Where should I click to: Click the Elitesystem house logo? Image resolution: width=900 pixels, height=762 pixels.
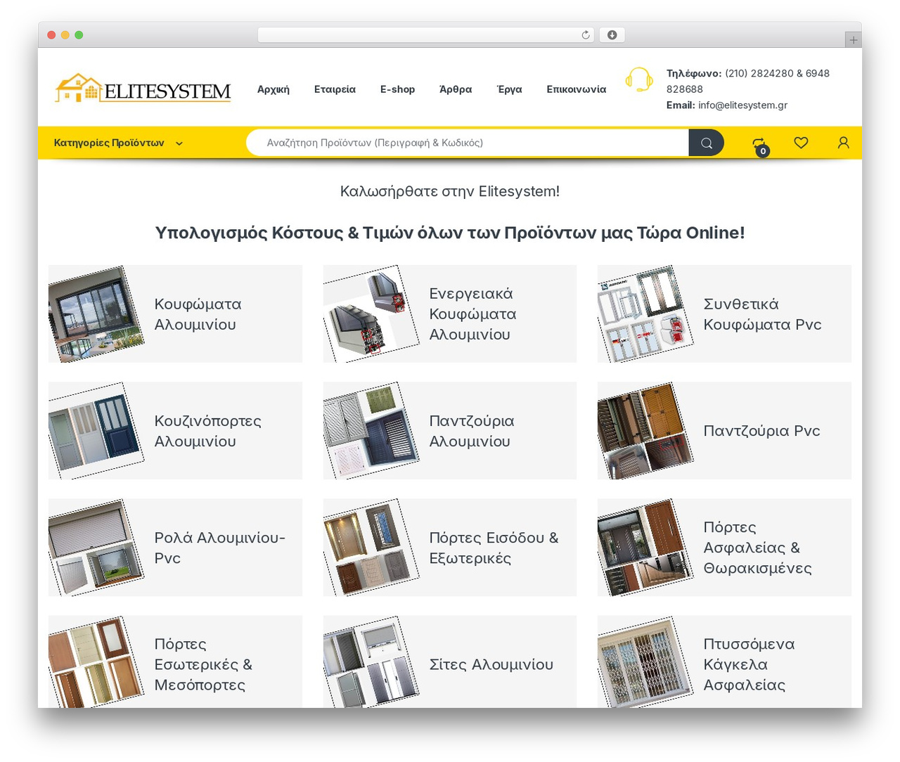tap(143, 89)
